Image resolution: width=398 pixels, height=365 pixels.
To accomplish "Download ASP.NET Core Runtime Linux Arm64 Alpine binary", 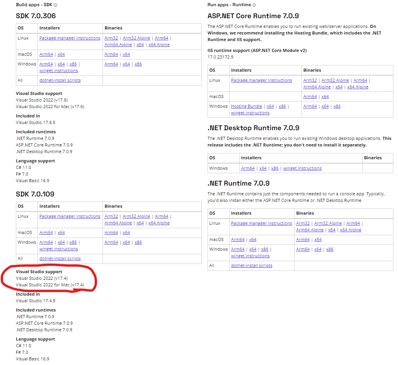I will point(317,87).
